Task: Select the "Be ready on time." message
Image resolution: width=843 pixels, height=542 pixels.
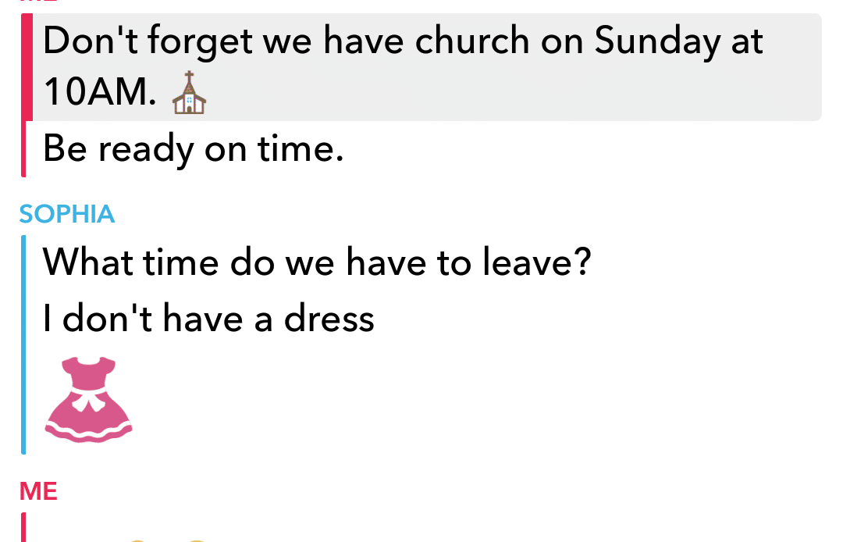Action: (x=193, y=149)
